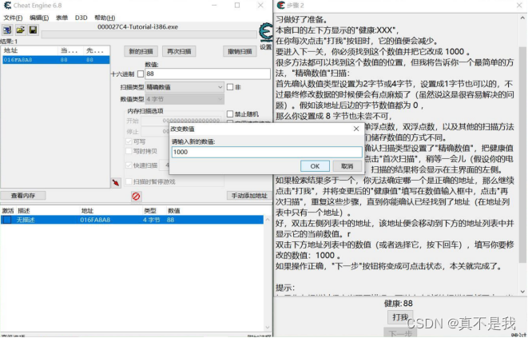
Task: Open the D3D menu
Action: (x=81, y=18)
